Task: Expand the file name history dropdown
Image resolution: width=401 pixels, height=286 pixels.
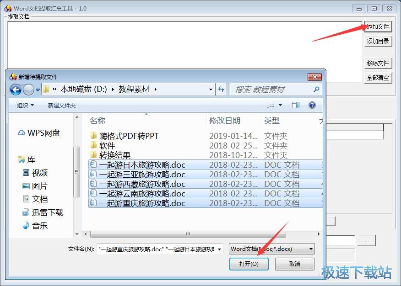Action: click(219, 249)
